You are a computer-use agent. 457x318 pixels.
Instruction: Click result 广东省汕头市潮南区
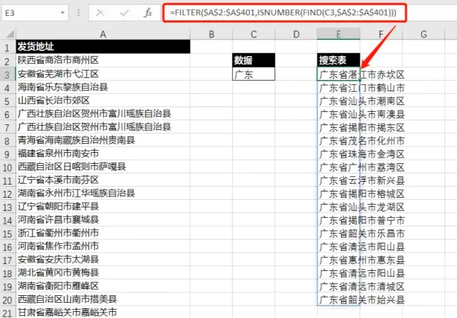coord(339,101)
